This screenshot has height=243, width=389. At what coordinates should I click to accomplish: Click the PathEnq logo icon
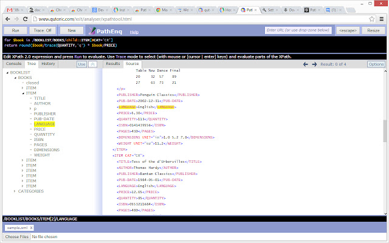point(92,31)
